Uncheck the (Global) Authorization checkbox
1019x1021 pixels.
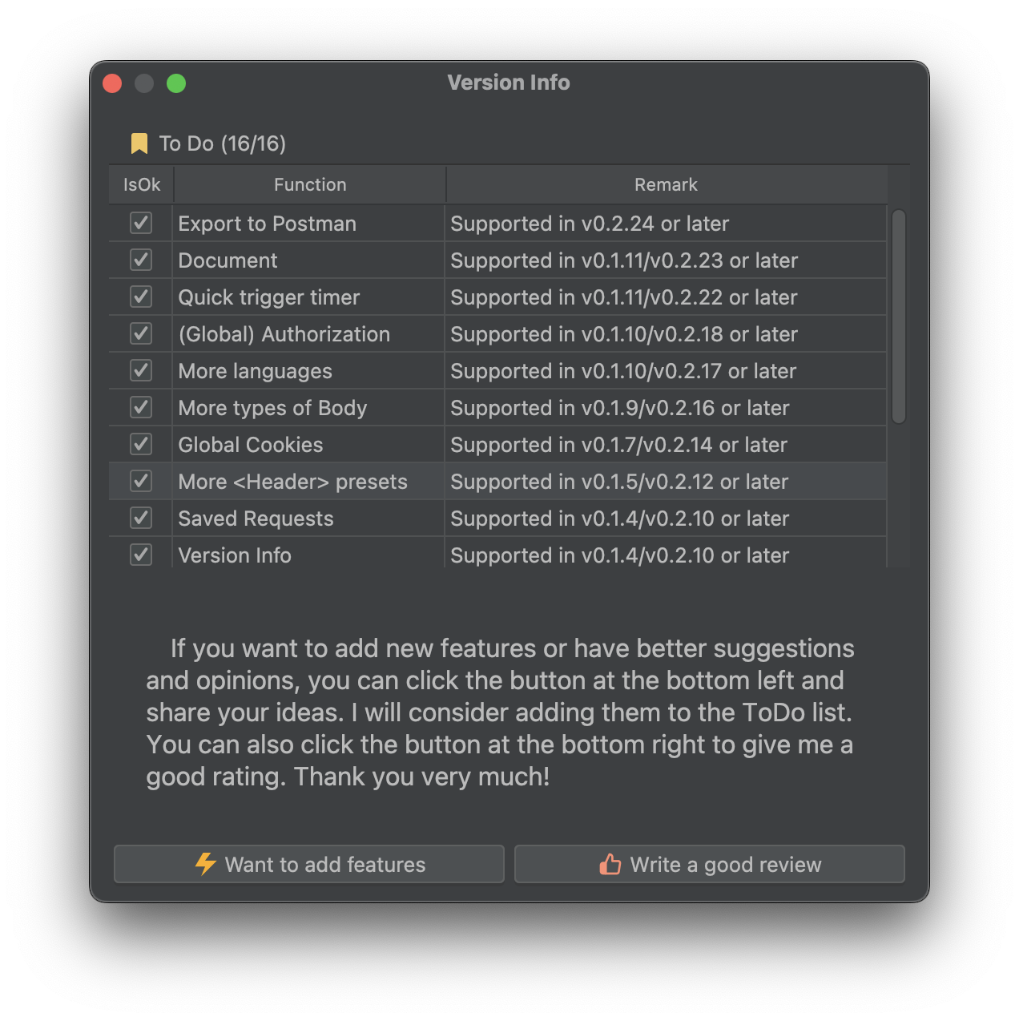(140, 333)
